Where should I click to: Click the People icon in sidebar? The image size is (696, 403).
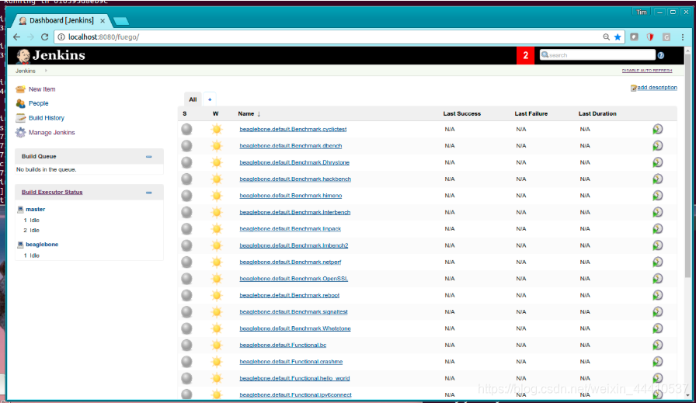[x=20, y=103]
